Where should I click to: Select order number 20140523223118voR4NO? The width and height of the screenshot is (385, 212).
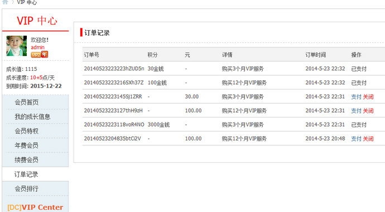(114, 124)
